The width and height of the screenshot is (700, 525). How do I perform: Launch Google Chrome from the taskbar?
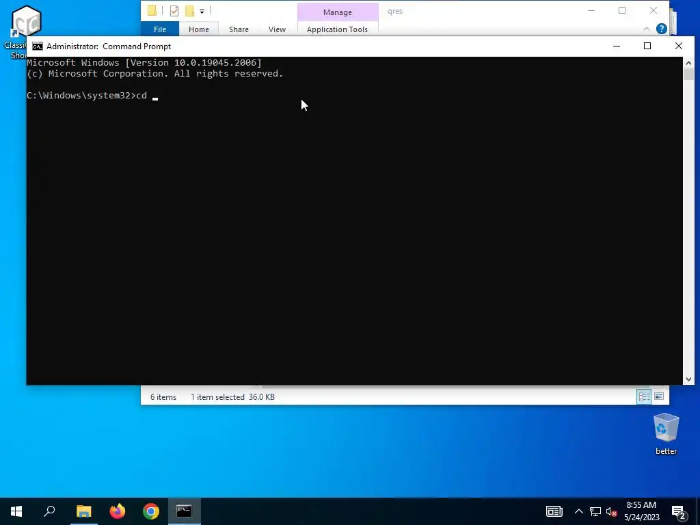(151, 511)
